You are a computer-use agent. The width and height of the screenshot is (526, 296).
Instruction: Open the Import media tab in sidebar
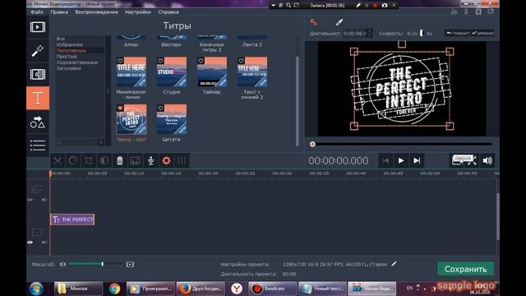[38, 27]
